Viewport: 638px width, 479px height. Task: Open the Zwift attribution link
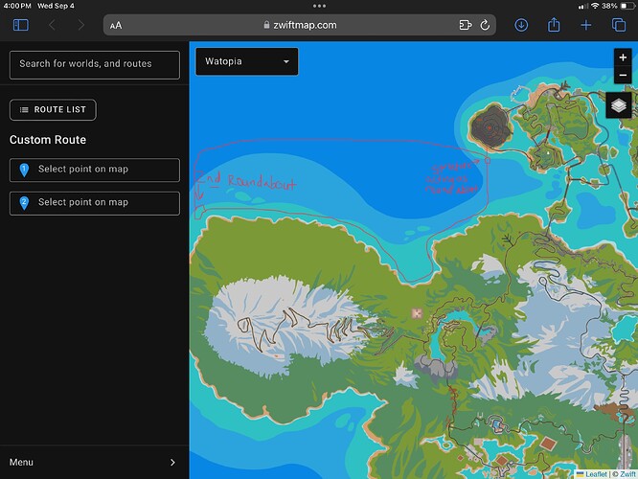(x=627, y=474)
